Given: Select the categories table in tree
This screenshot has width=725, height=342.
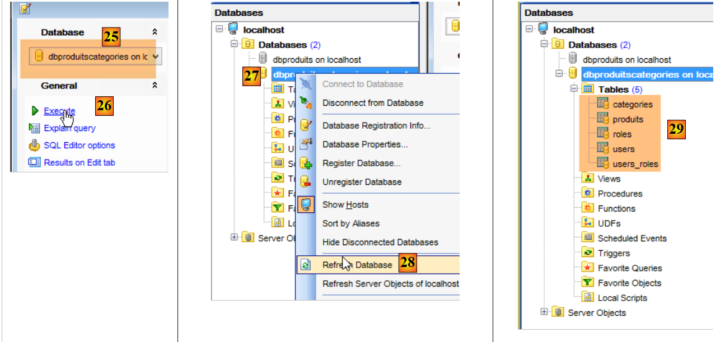Looking at the screenshot, I should point(632,104).
